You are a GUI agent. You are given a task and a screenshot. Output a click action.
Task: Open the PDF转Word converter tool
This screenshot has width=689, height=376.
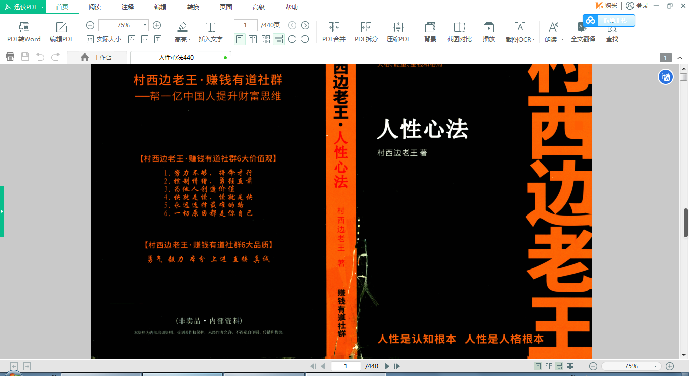(24, 32)
